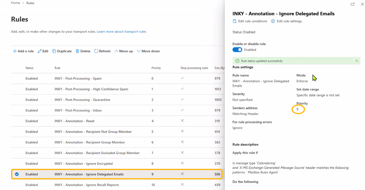This screenshot has width=365, height=190.
Task: Uncheck the Ignore Delegated Emails row selector
Action: pyautogui.click(x=17, y=174)
